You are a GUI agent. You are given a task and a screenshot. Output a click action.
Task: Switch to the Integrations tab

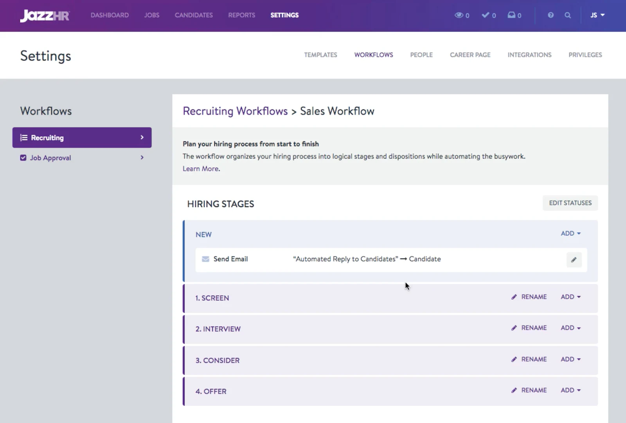tap(529, 55)
